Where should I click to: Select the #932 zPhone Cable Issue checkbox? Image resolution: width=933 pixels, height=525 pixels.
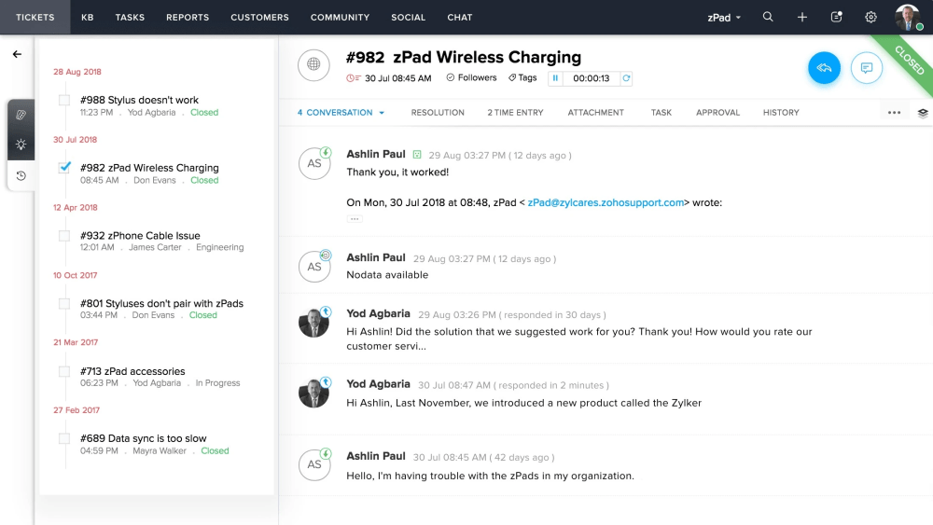[x=64, y=235]
